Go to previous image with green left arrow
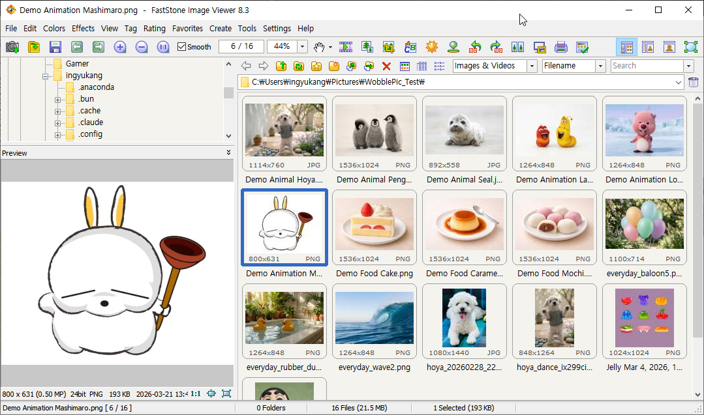The image size is (704, 415). tap(77, 47)
